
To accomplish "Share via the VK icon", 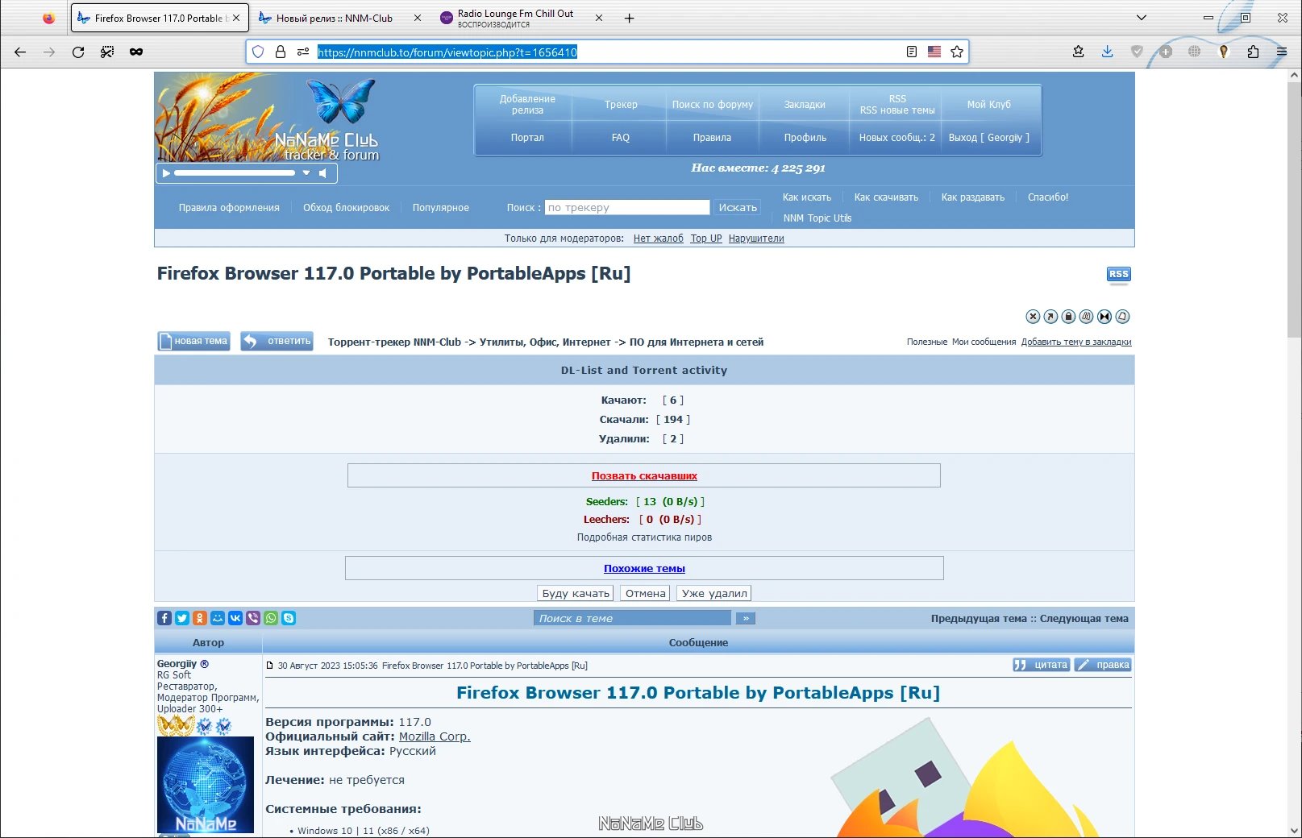I will [x=235, y=618].
